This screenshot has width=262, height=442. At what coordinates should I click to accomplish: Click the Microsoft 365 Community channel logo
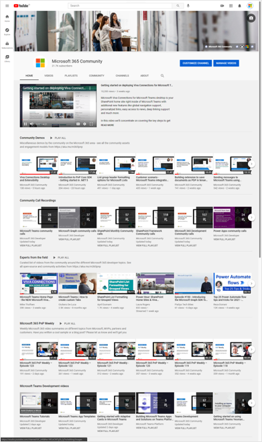point(40,63)
